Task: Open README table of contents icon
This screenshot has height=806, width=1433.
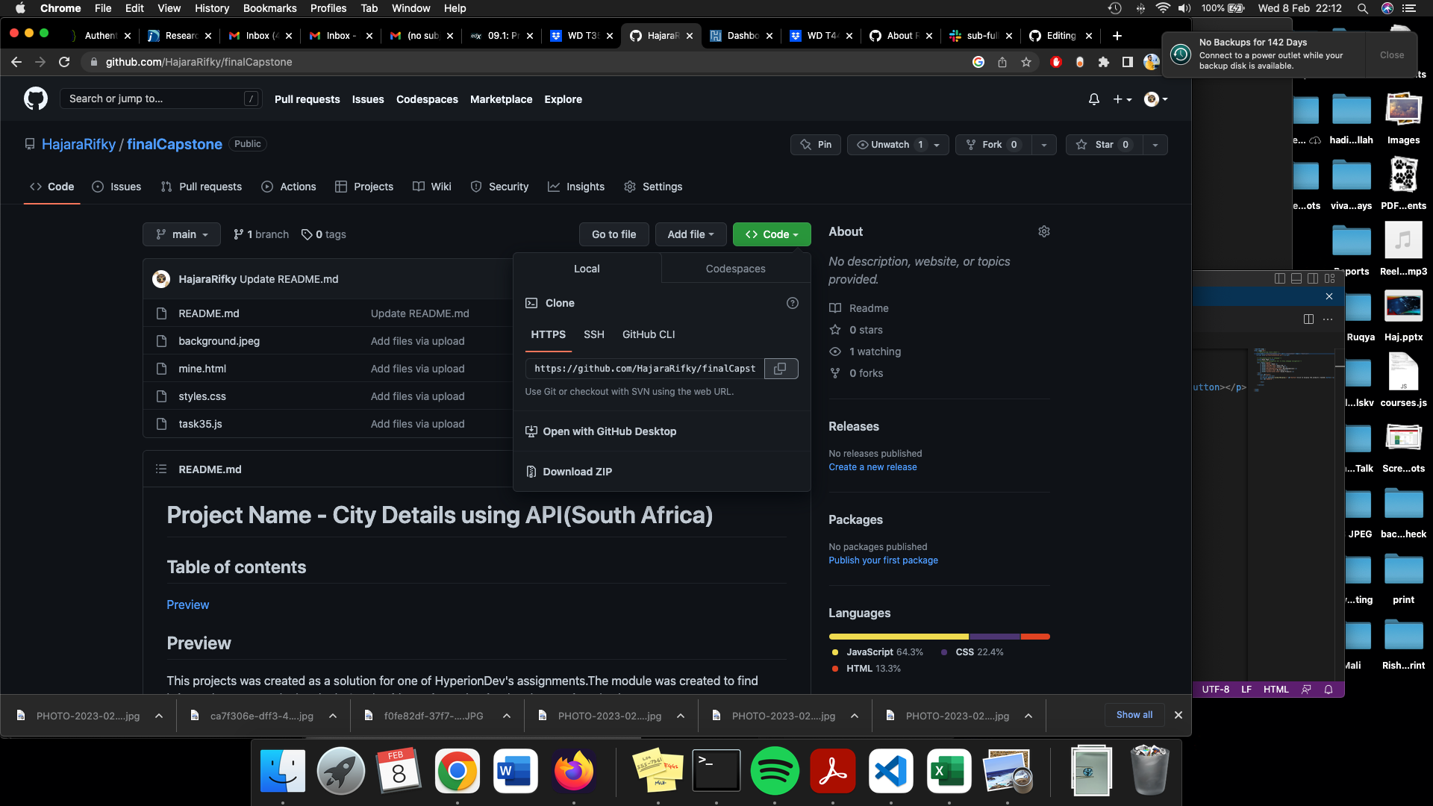Action: 161,469
